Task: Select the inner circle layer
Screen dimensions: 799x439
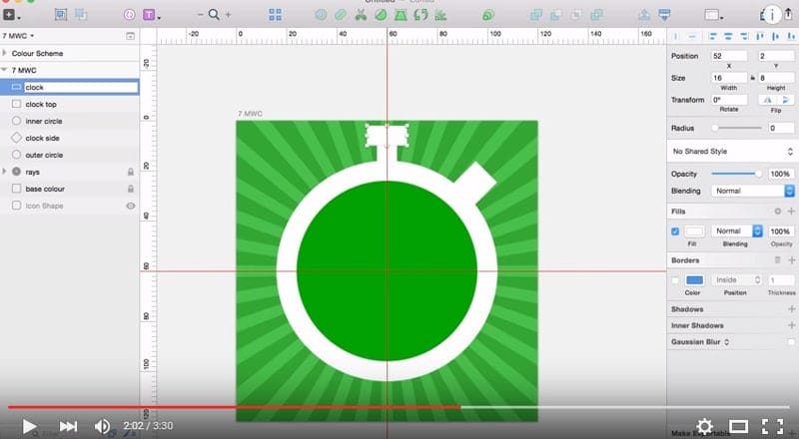Action: point(45,121)
